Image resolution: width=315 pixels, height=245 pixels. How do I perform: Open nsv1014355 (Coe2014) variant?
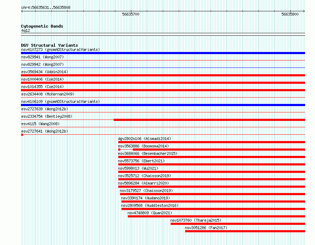click(x=42, y=87)
